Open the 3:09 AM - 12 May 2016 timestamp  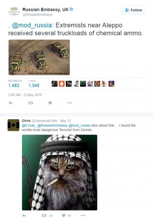[x=25, y=95]
